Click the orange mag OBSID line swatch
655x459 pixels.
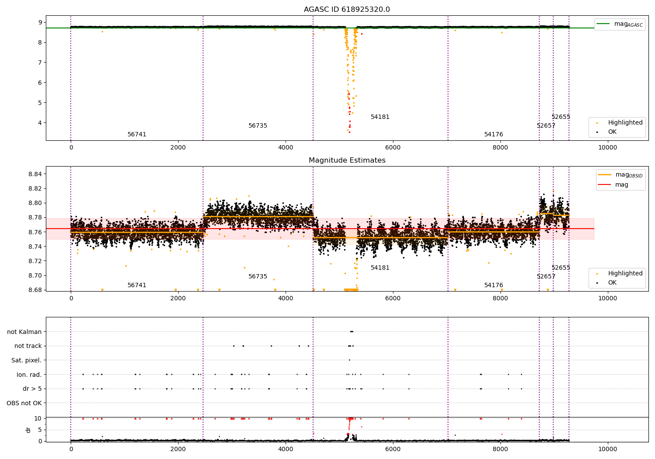pos(604,175)
